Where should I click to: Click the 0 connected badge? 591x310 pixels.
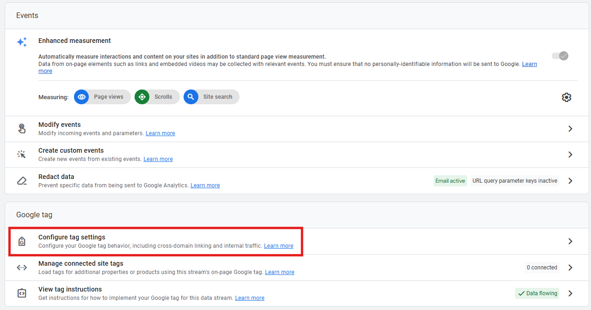[542, 268]
